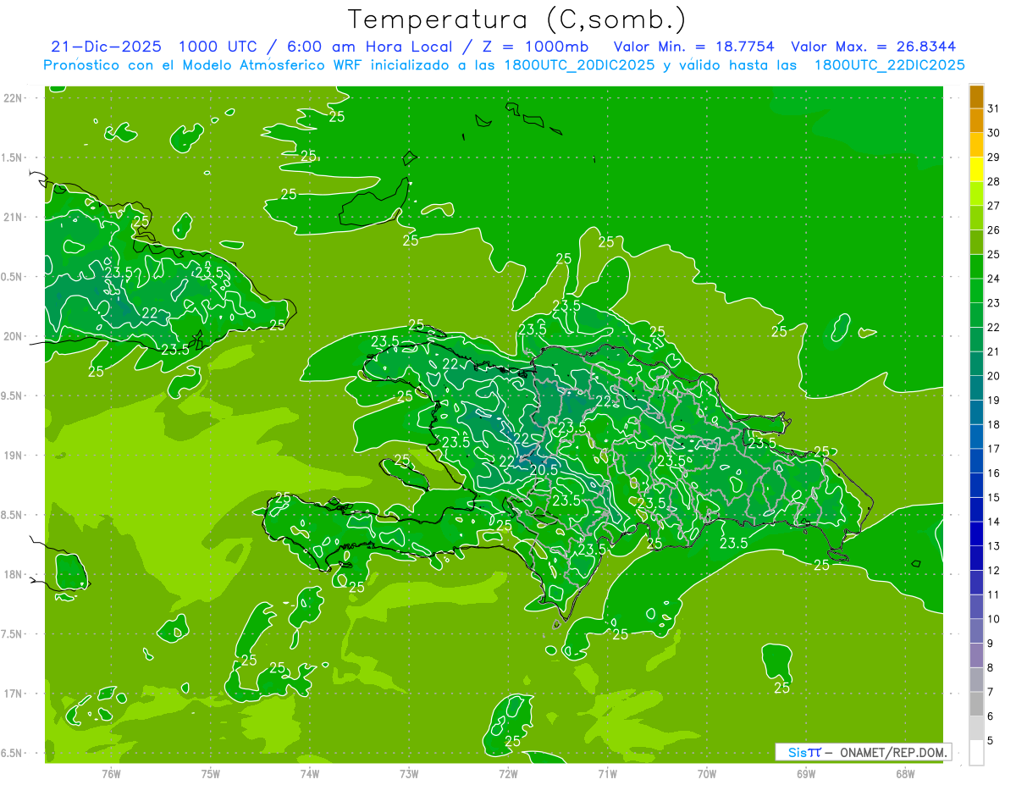The height and width of the screenshot is (785, 1016).
Task: Click the colorbar value "25"
Action: click(994, 254)
